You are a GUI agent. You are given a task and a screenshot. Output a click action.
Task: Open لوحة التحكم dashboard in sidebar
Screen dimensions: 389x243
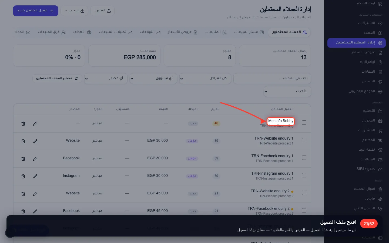click(x=357, y=4)
